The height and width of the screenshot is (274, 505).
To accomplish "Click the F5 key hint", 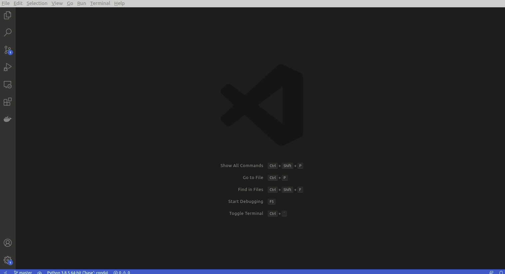I will click(272, 202).
